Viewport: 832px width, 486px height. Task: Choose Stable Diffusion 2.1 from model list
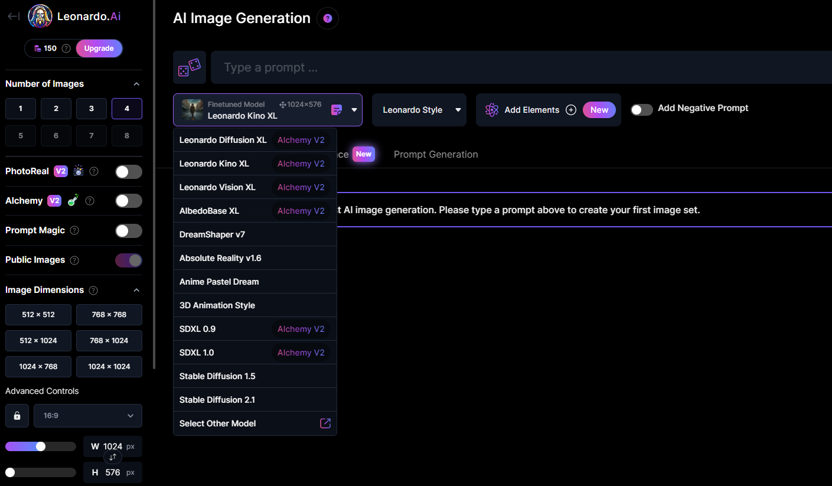pos(255,400)
